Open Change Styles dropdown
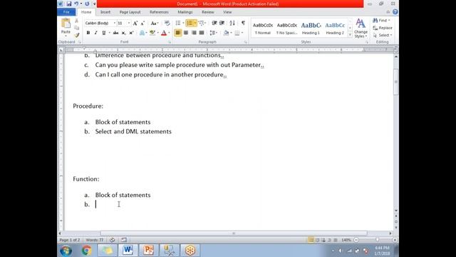Image resolution: width=456 pixels, height=257 pixels. (x=361, y=29)
